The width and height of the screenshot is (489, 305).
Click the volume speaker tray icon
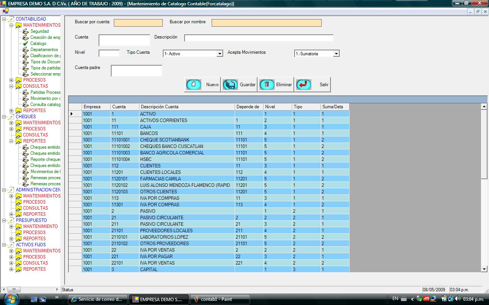(458, 299)
